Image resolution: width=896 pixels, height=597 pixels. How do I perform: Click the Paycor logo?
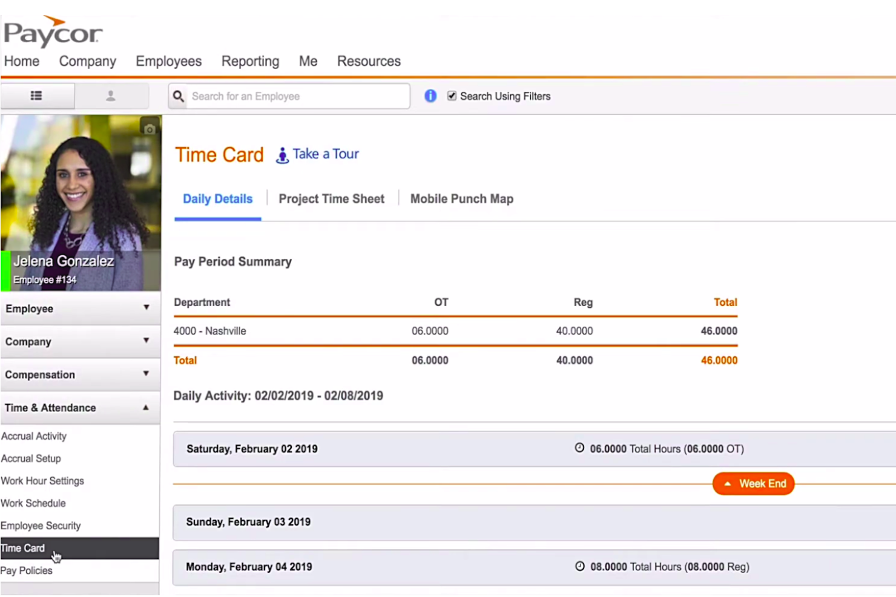point(53,31)
